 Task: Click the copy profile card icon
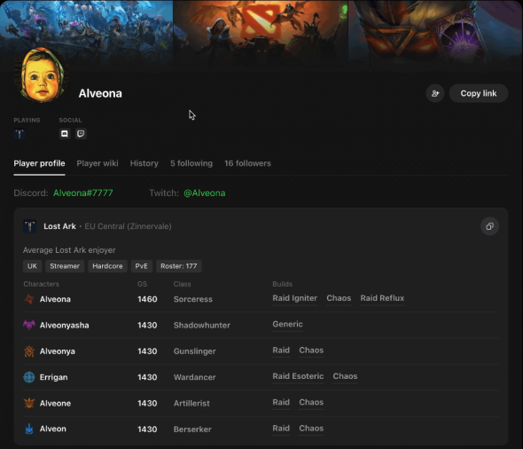point(489,226)
